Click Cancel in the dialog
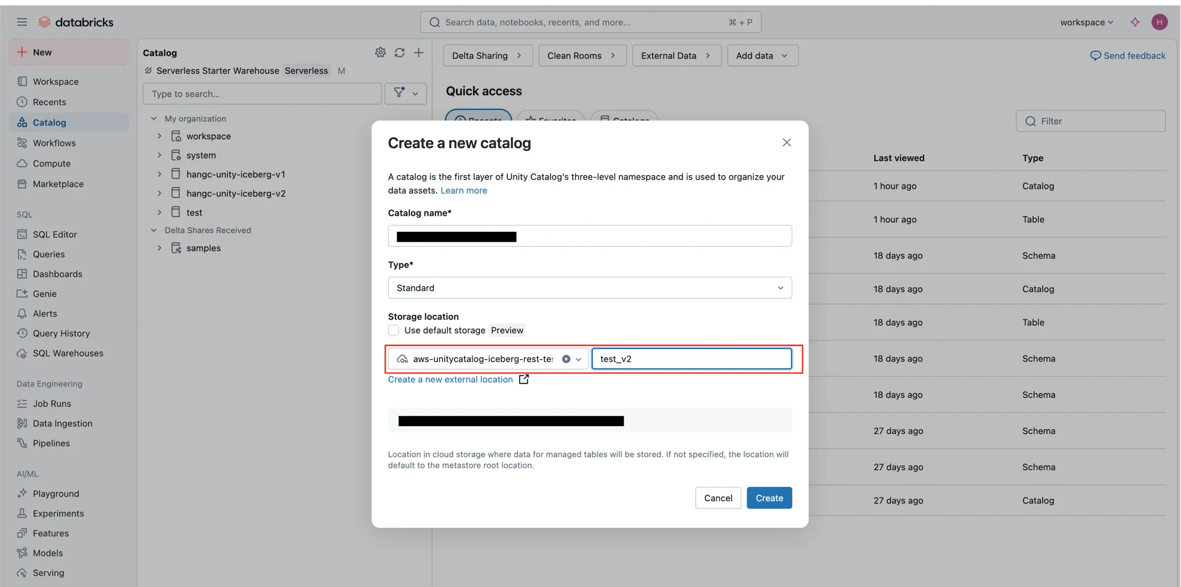The image size is (1181, 587). tap(718, 498)
